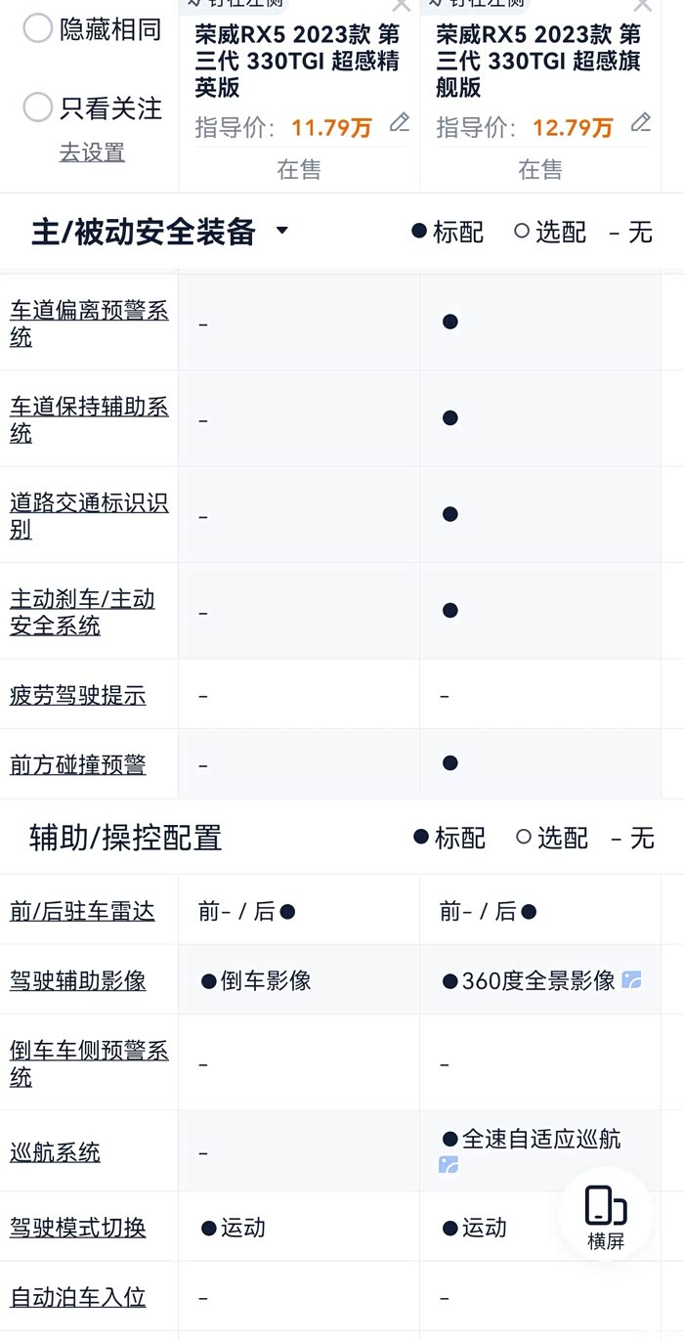This screenshot has width=684, height=1341.
Task: Remove the 超感精英版 column with X
Action: pyautogui.click(x=401, y=6)
